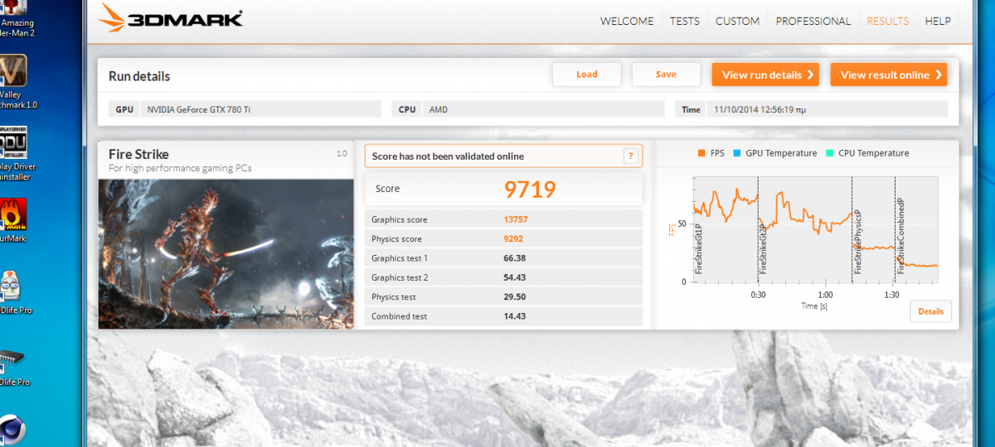Image resolution: width=995 pixels, height=447 pixels.
Task: Go to the Professional tab
Action: coord(813,21)
